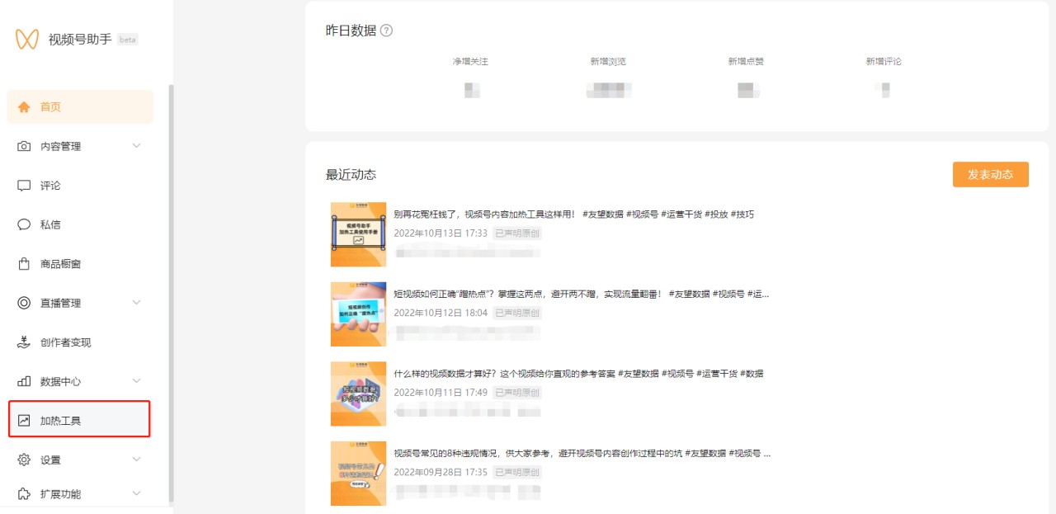1056x514 pixels.
Task: Click the 新增评论 statistic label
Action: pyautogui.click(x=884, y=62)
